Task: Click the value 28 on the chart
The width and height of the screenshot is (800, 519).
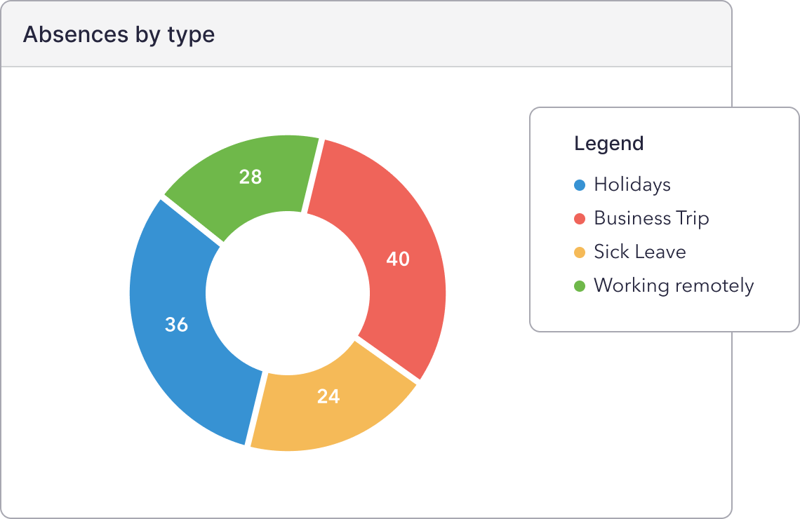Action: point(250,177)
